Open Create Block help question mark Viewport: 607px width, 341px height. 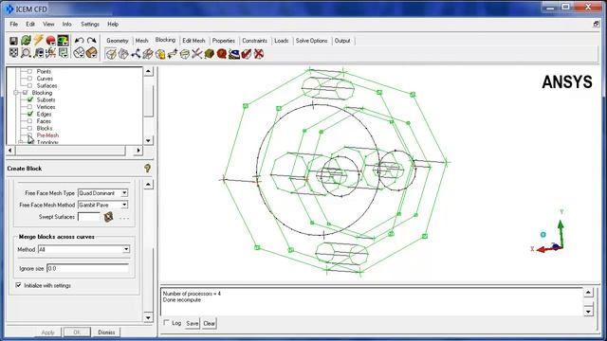(148, 168)
